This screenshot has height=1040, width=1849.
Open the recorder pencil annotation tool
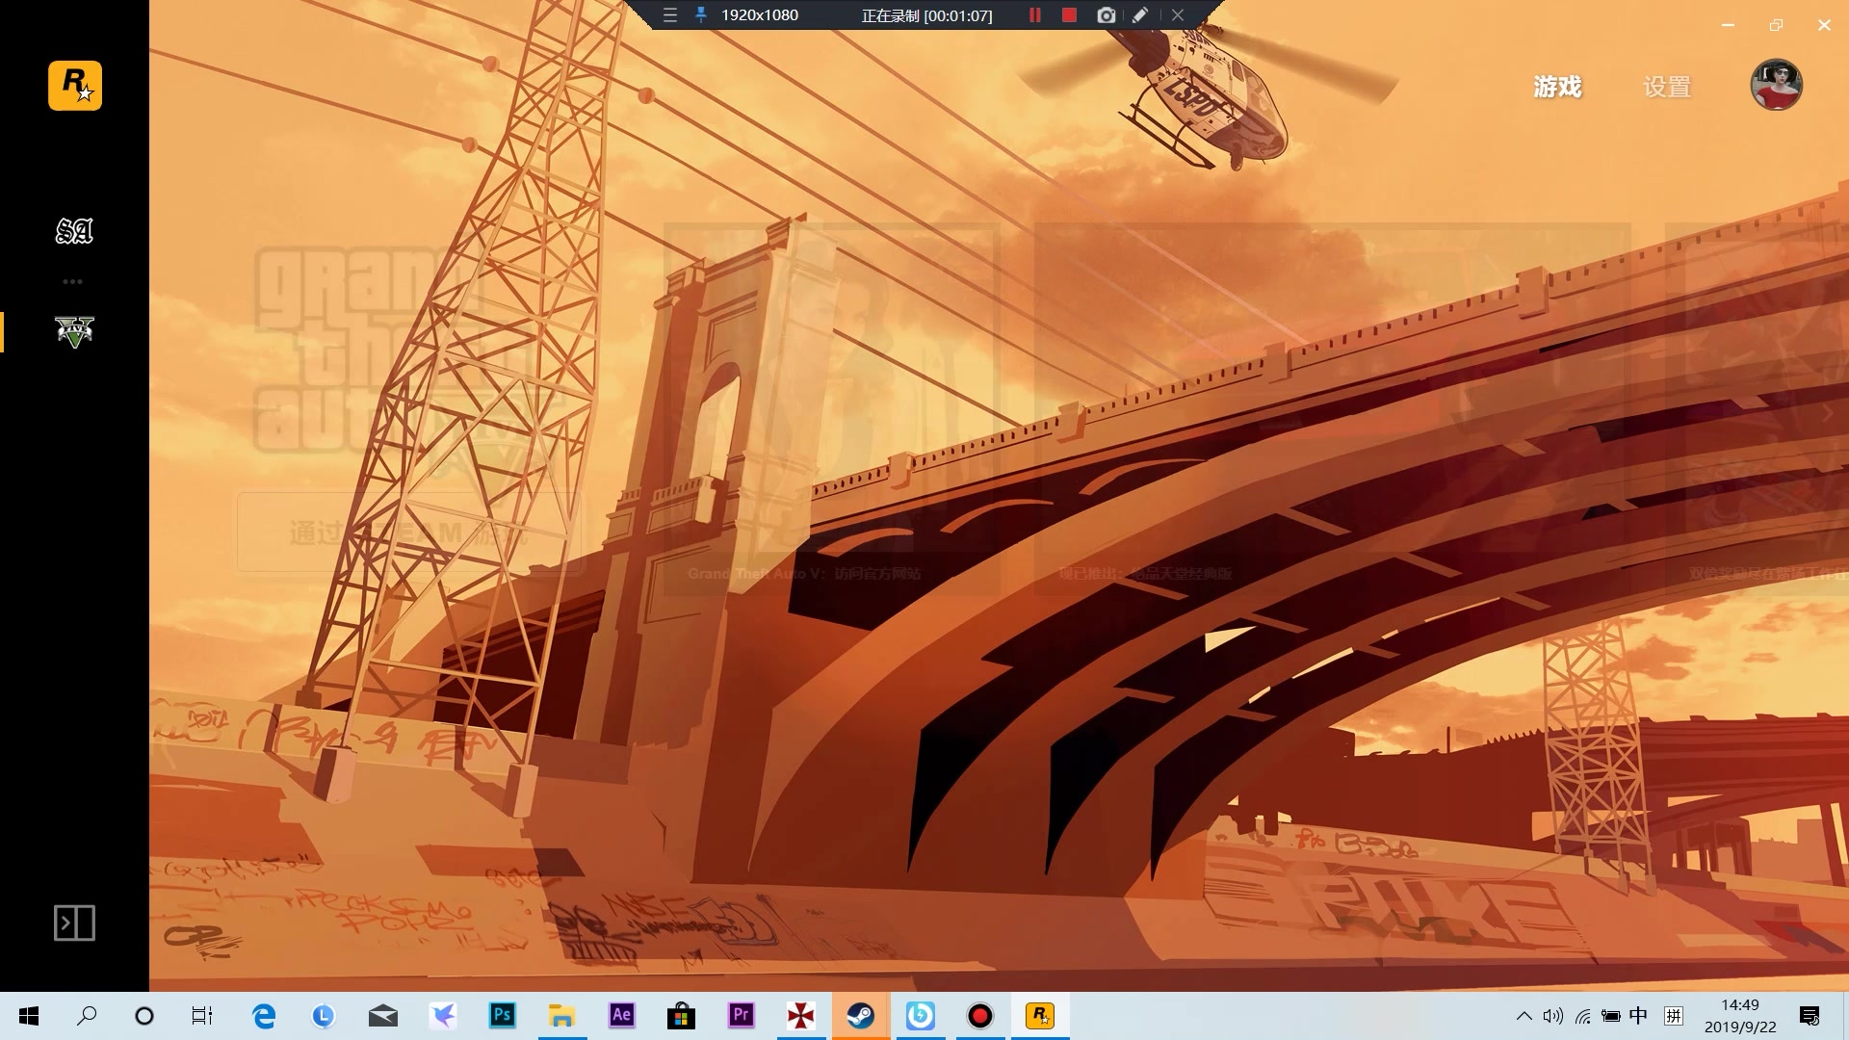pos(1140,15)
